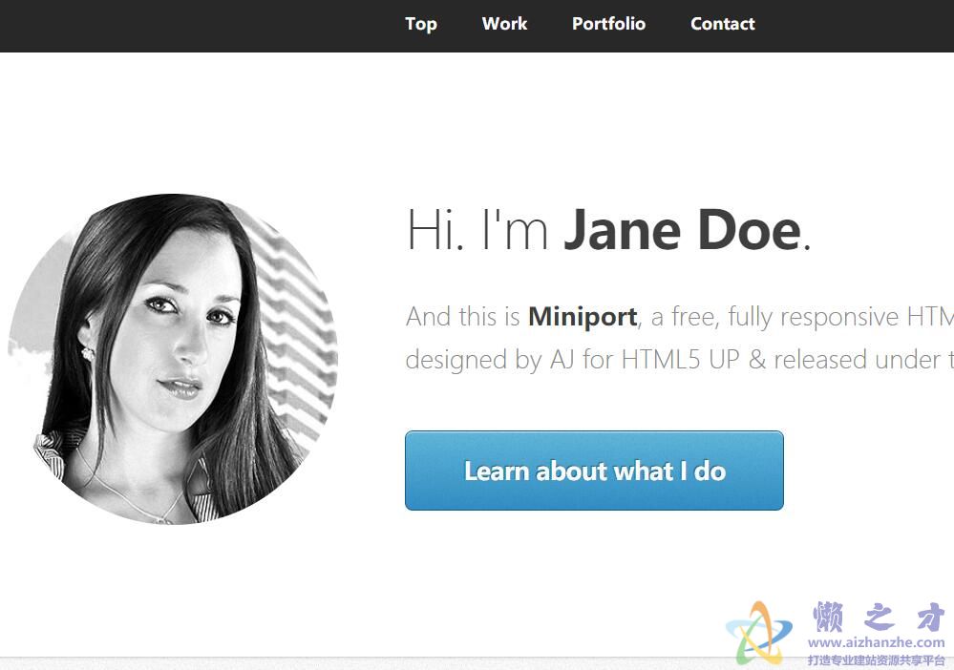Click the bold Miniport word in the intro
954x670 pixels.
pyautogui.click(x=583, y=317)
